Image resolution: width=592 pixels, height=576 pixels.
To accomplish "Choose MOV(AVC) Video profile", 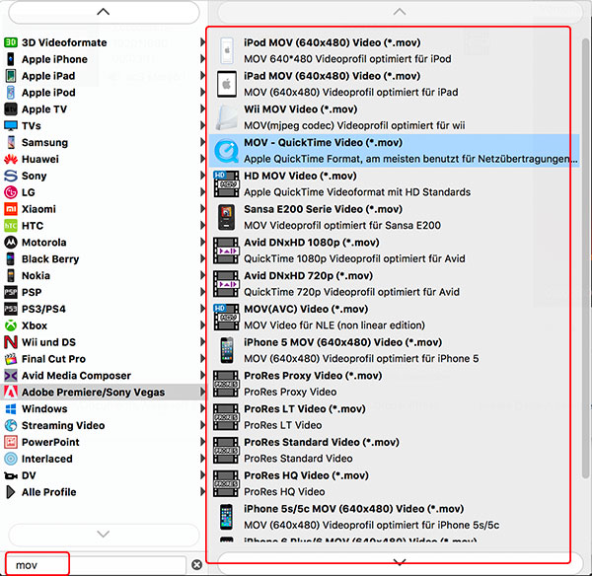I will click(394, 317).
